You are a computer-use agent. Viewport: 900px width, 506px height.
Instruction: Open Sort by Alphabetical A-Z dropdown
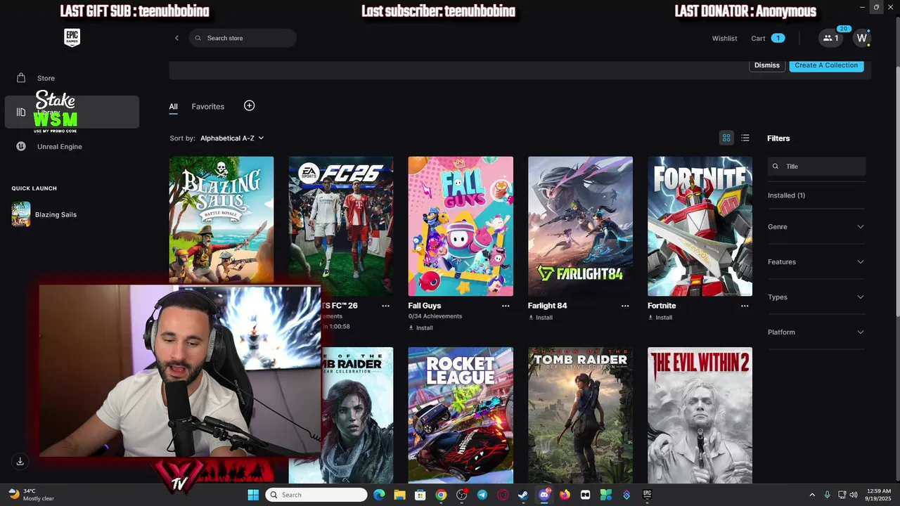click(x=231, y=138)
